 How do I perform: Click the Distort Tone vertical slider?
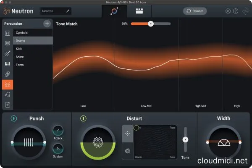[x=185, y=139]
